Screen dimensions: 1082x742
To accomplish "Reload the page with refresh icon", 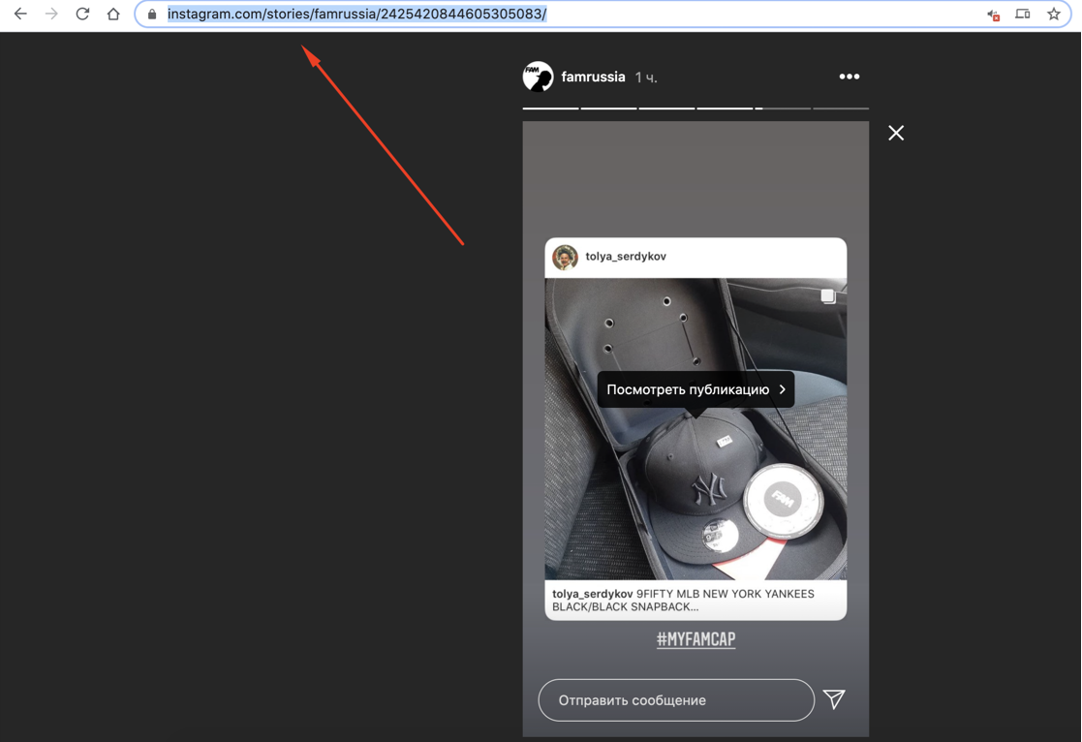I will [82, 15].
